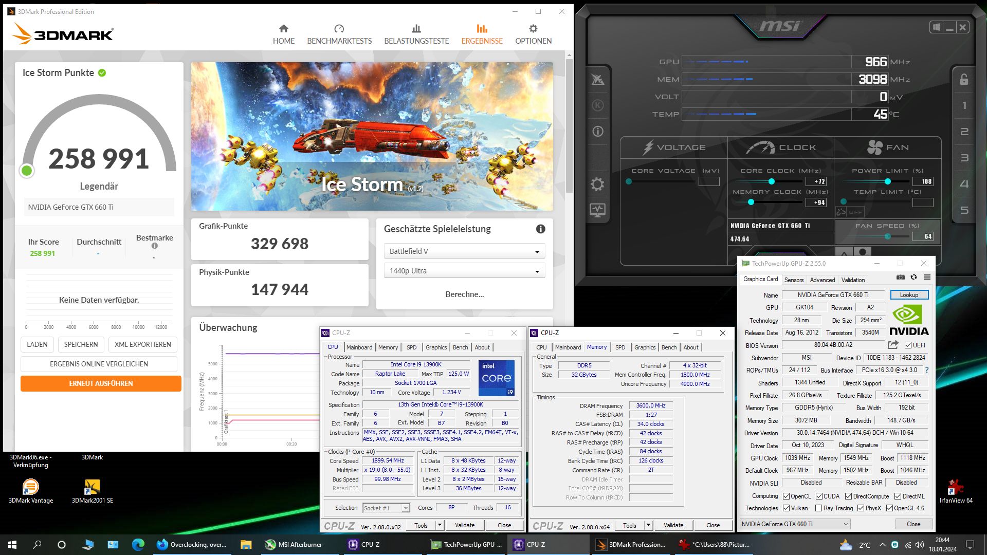Click Validate button in left CPU-Z
Viewport: 987px width, 555px height.
[x=465, y=525]
